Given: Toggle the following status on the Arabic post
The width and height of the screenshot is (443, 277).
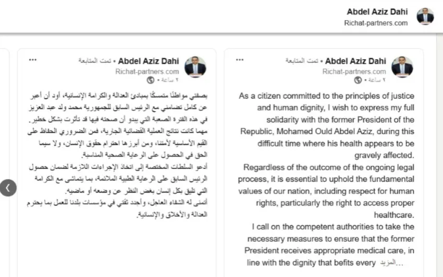Looking at the screenshot, I should pos(94,61).
